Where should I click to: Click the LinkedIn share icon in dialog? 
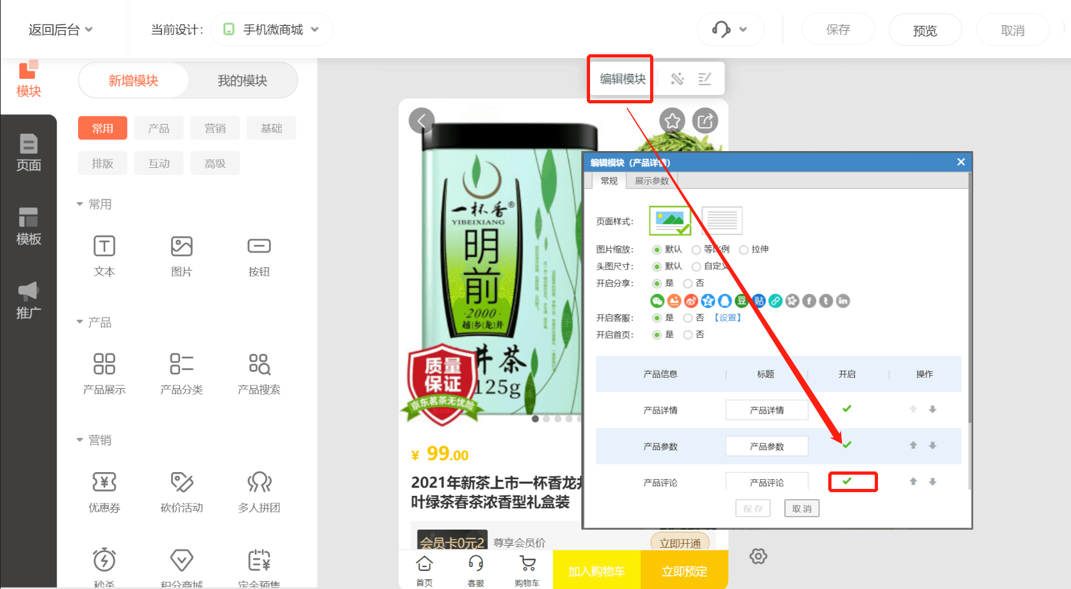pos(842,301)
